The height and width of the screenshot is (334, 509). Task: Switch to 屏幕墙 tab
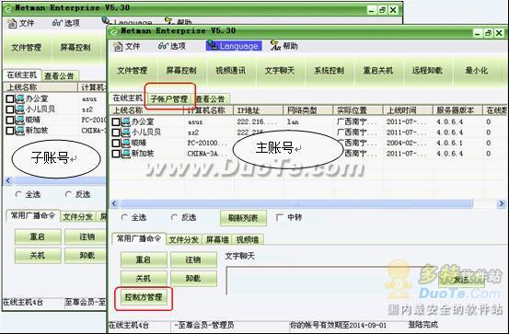[x=217, y=240]
